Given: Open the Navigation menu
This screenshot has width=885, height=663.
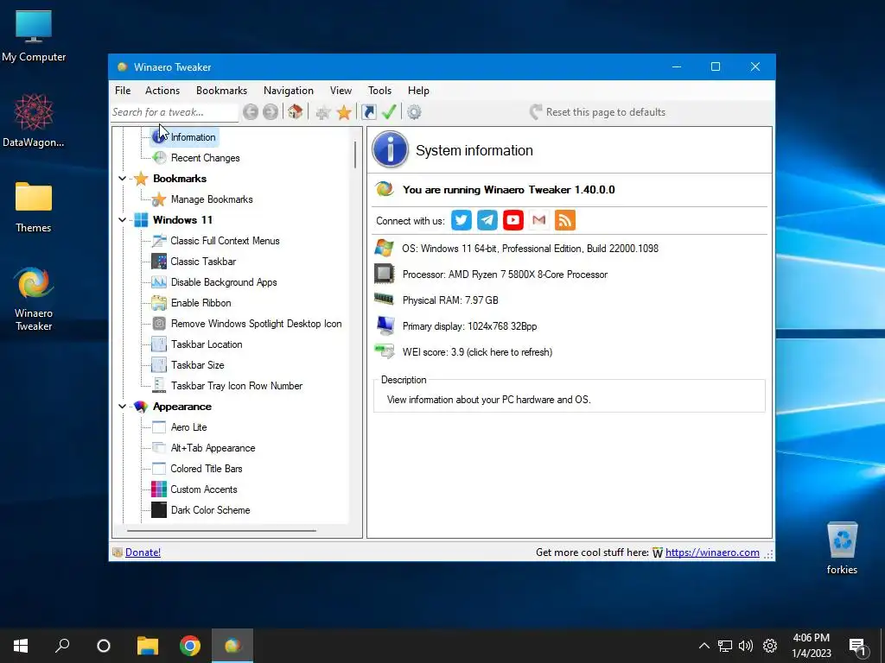Looking at the screenshot, I should pos(289,90).
